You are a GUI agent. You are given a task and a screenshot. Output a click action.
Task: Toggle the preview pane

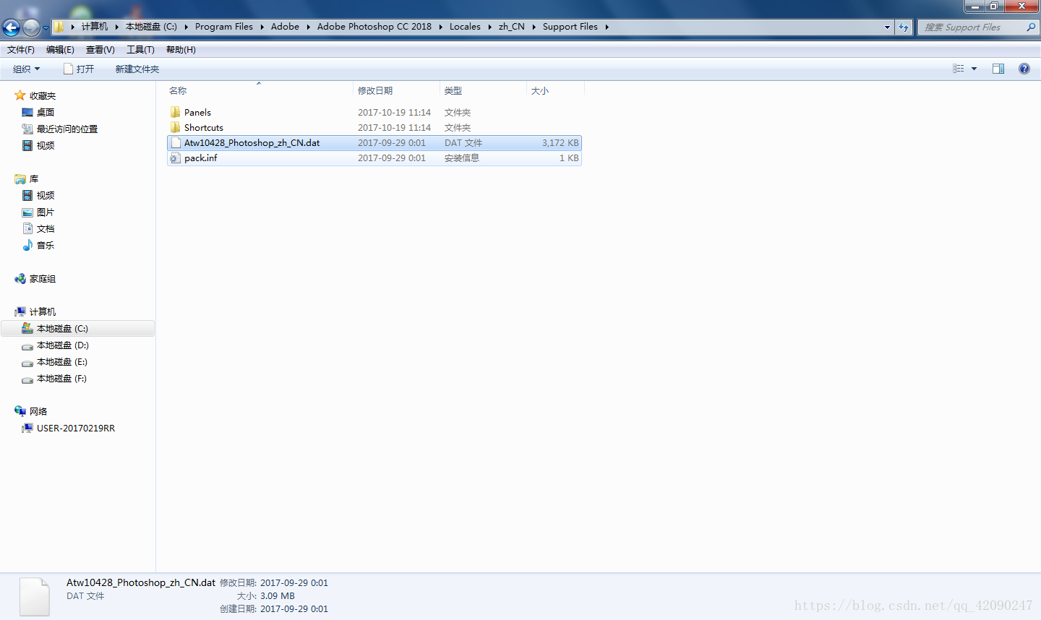(x=998, y=69)
